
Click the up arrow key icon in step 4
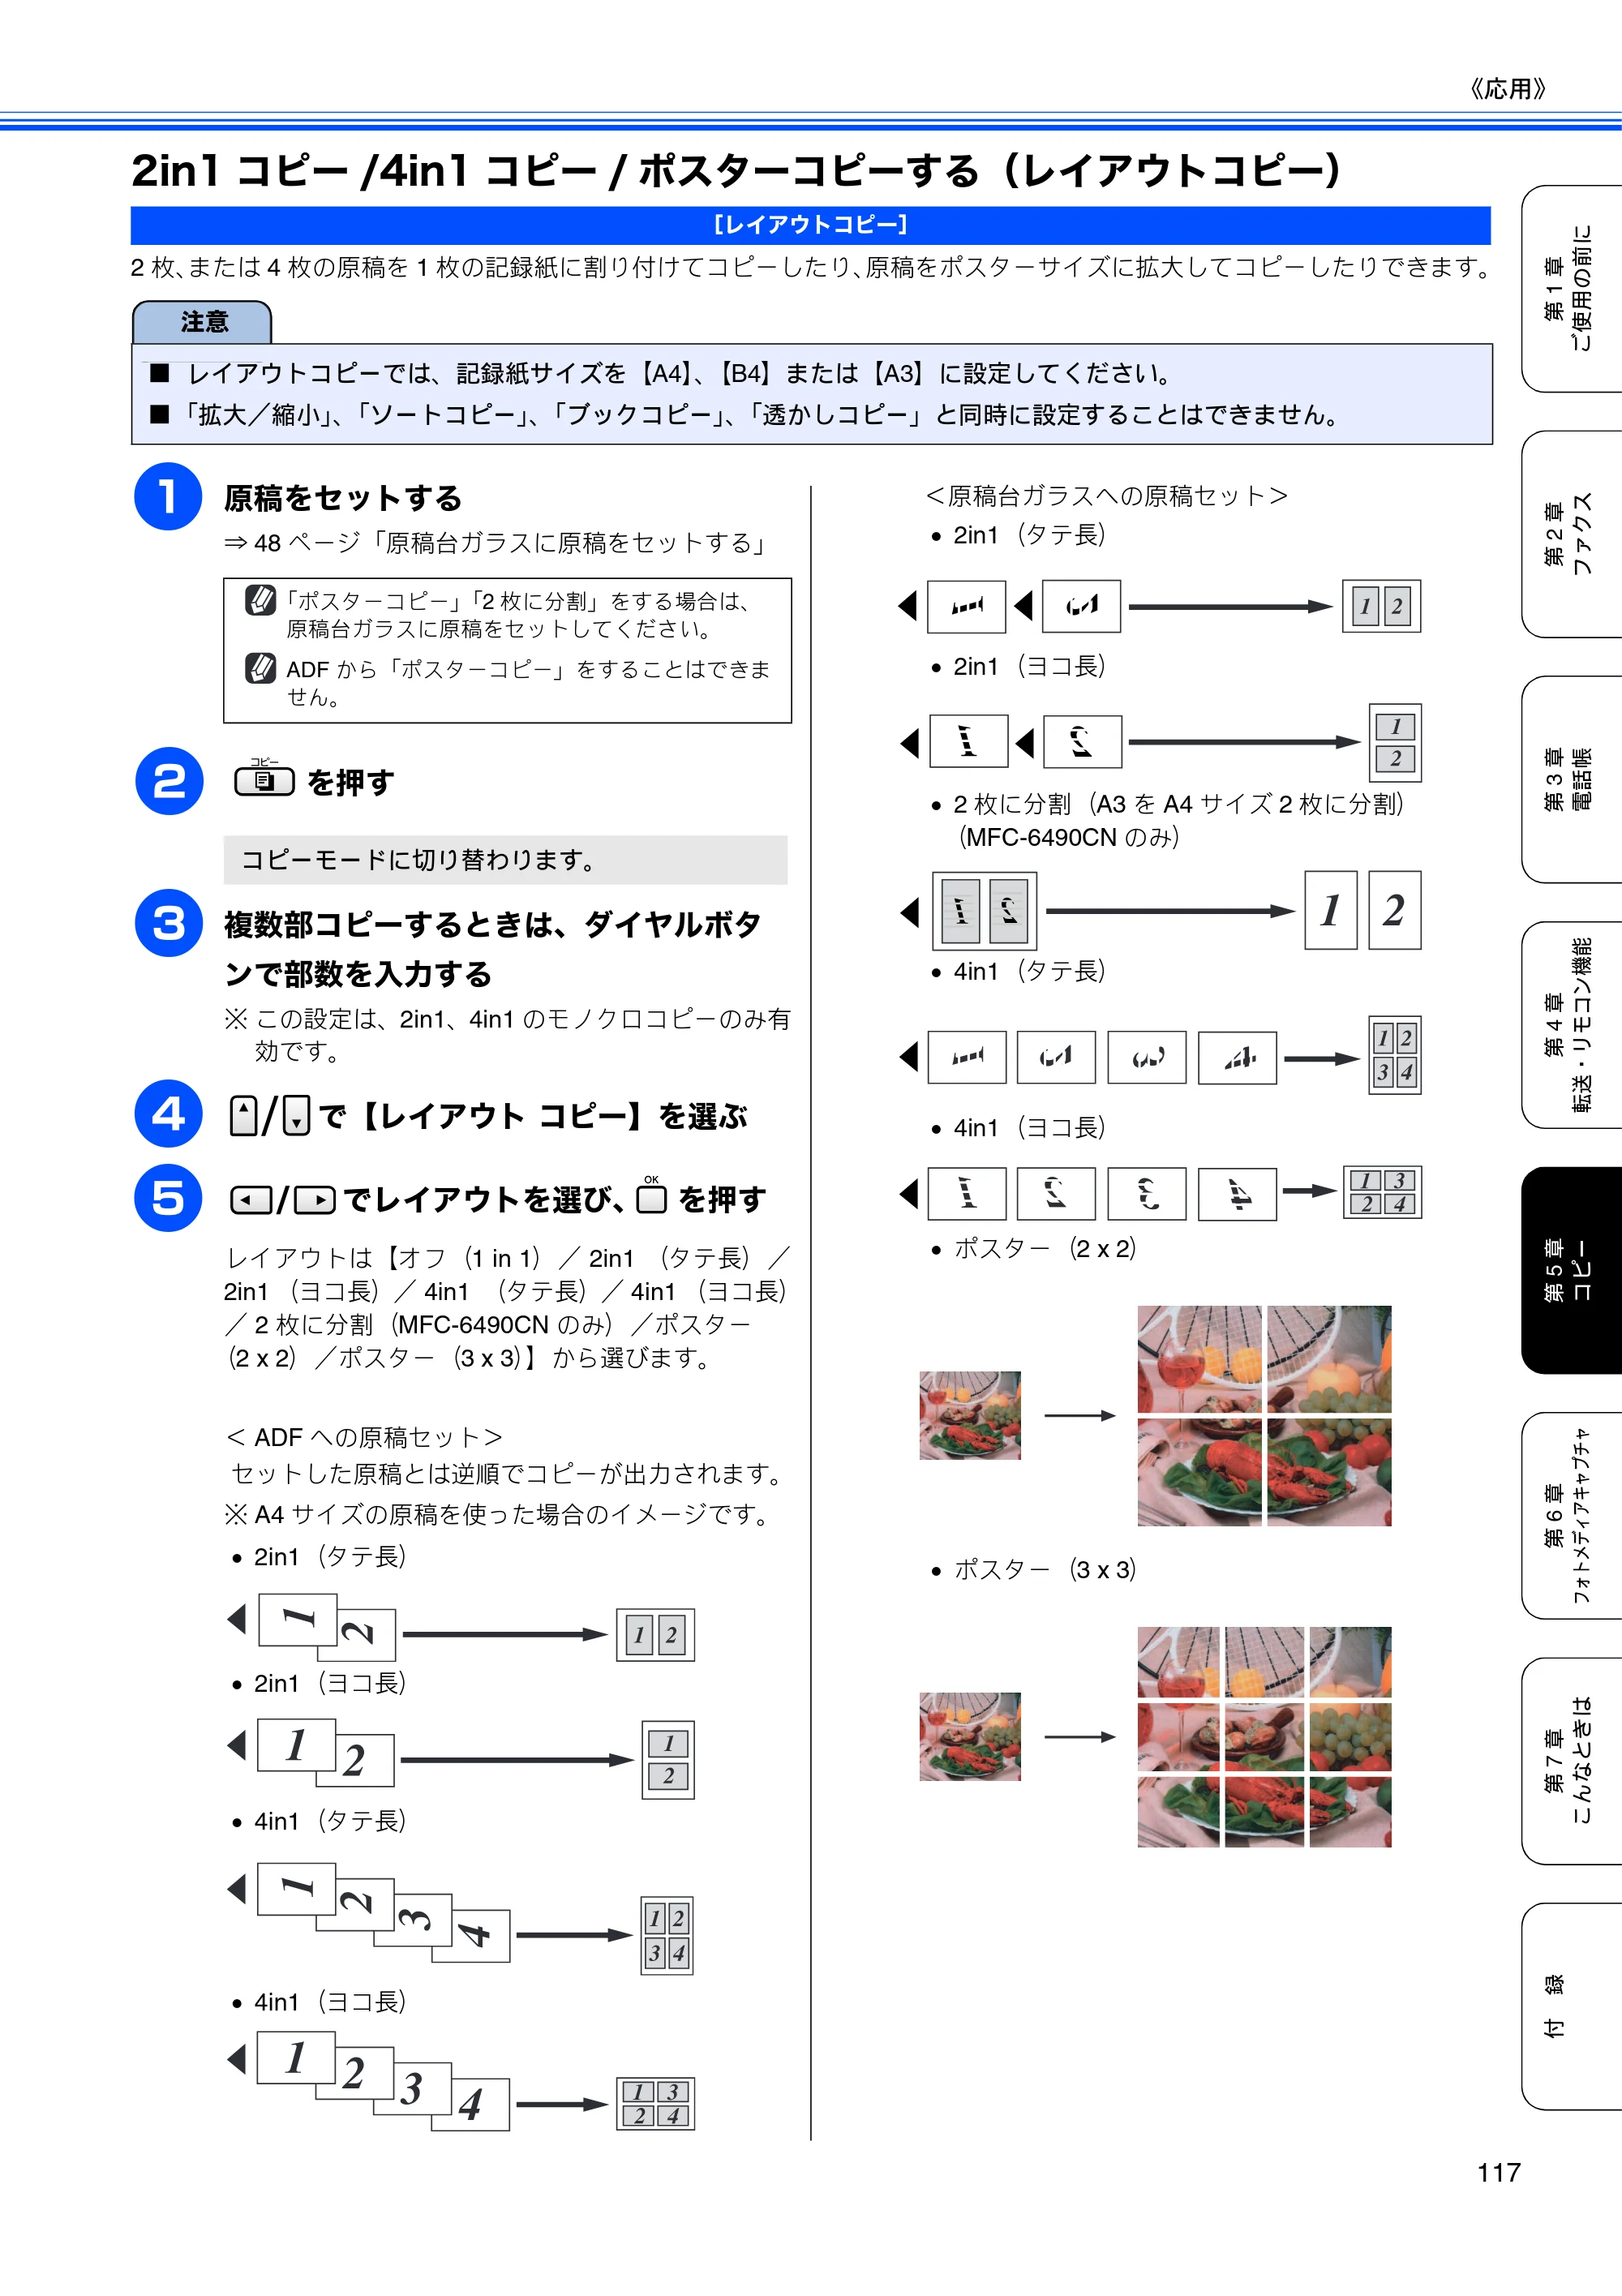coord(244,1115)
